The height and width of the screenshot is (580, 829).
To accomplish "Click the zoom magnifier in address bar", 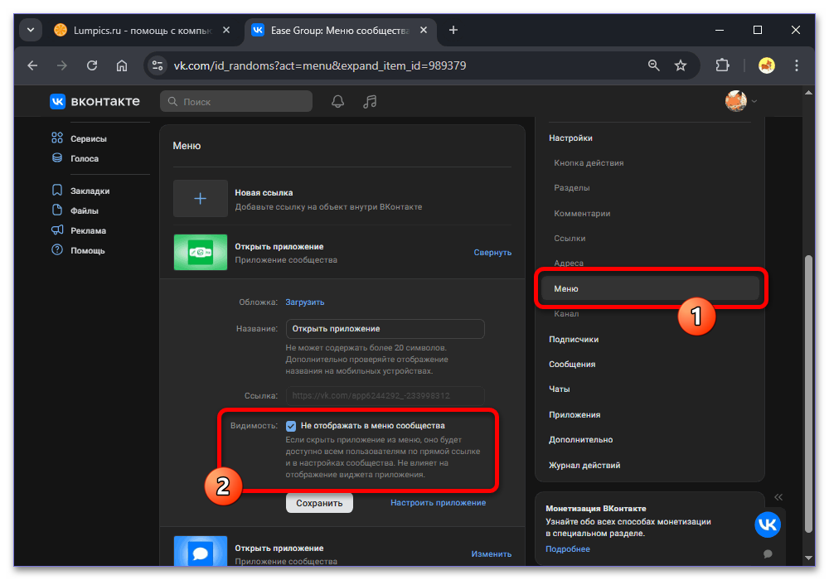I will coord(654,65).
